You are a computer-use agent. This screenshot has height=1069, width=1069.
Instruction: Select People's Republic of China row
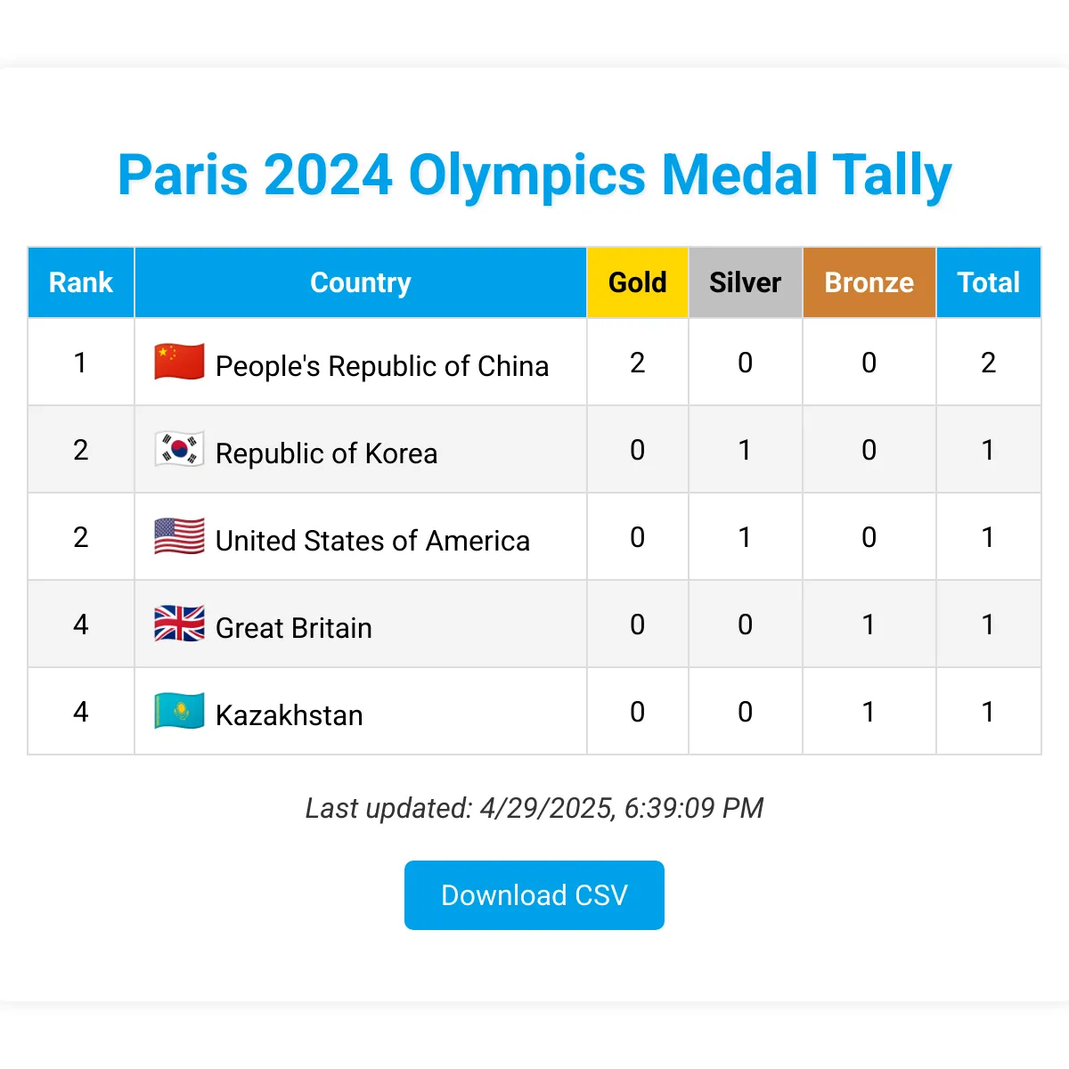pos(534,363)
